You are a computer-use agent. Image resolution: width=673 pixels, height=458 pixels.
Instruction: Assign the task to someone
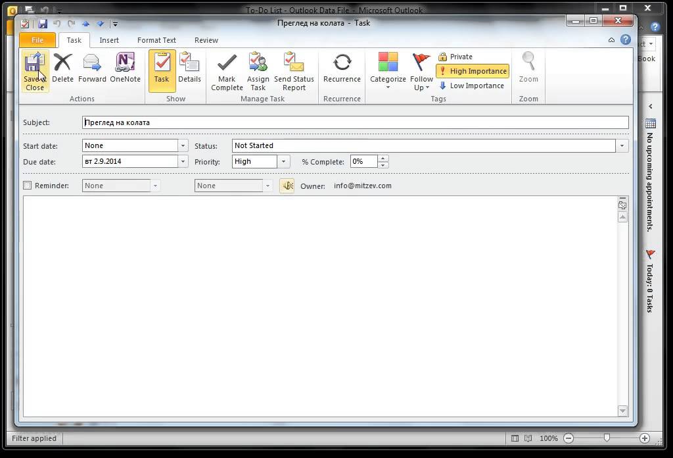(258, 71)
